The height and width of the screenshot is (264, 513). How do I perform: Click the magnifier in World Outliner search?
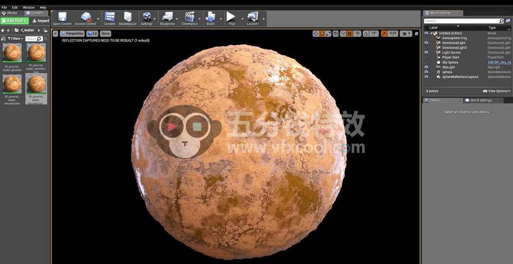click(501, 21)
